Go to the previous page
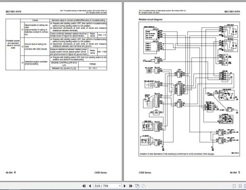This screenshot has width=246, height=190. click(90, 186)
